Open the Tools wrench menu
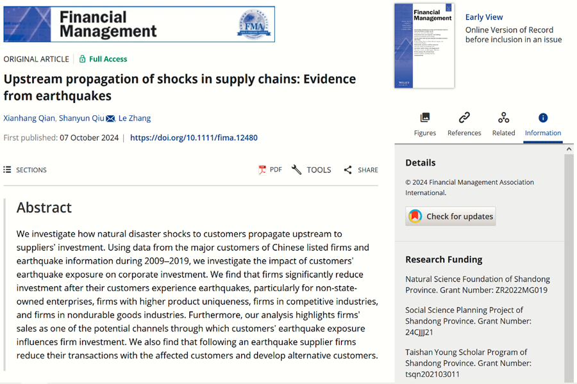Image resolution: width=577 pixels, height=384 pixels. pyautogui.click(x=297, y=170)
